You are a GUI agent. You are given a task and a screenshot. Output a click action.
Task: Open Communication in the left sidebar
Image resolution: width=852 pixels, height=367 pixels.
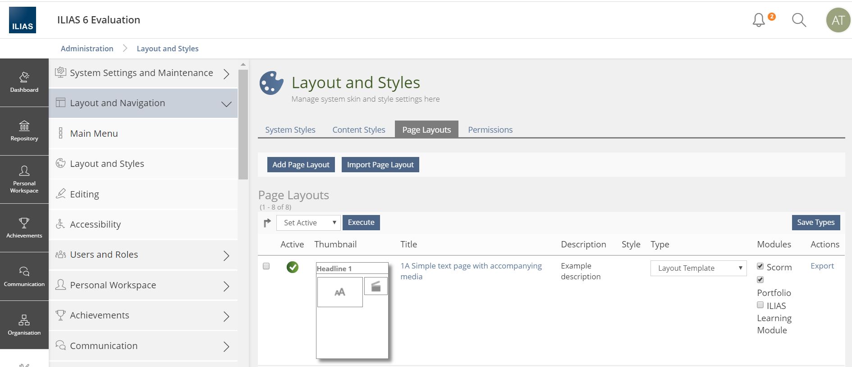click(x=24, y=276)
